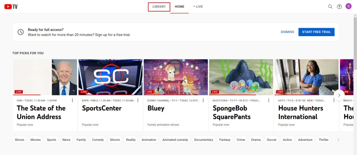Viewport: 357px width, 155px height.
Task: Play the SpongeBob SquarePants thumbnail
Action: [241, 77]
